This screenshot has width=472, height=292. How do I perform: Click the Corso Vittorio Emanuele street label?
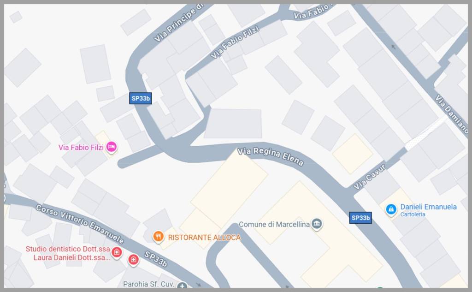pyautogui.click(x=80, y=224)
